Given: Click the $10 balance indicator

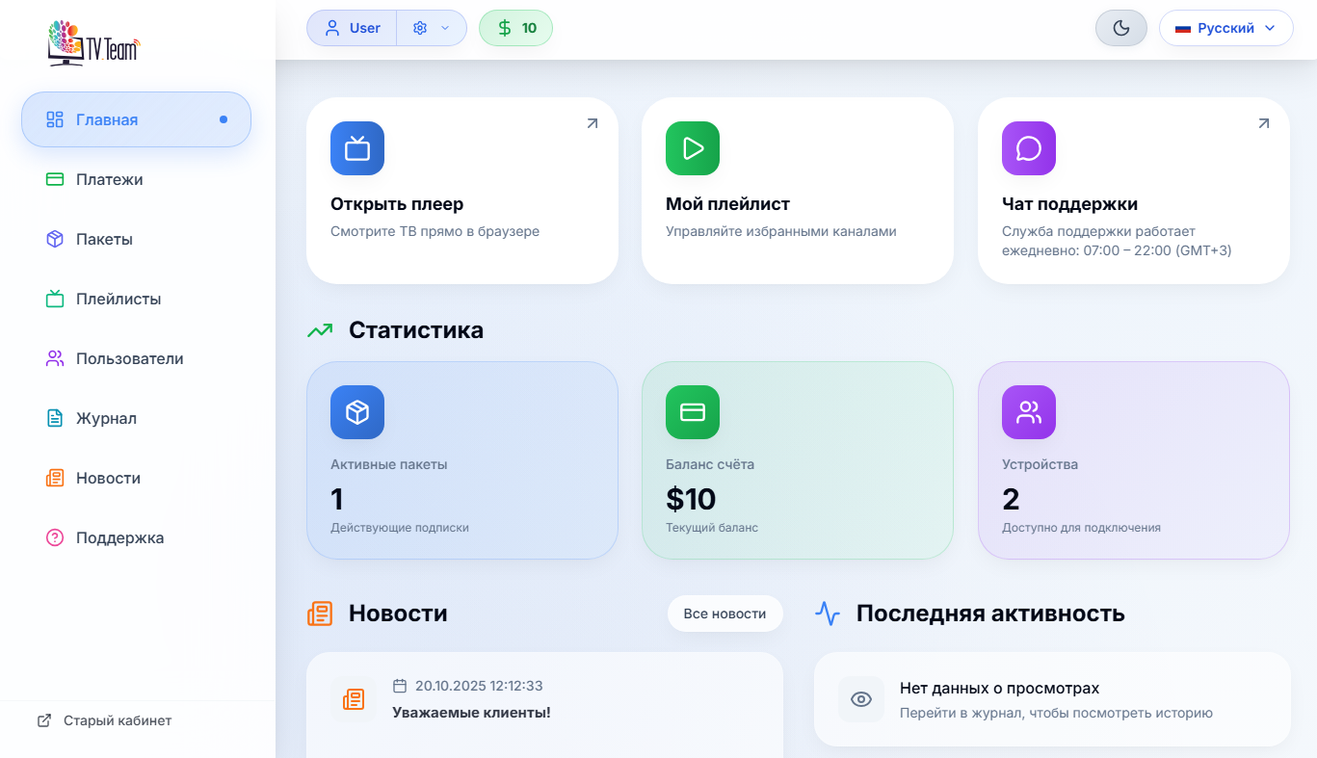Looking at the screenshot, I should tap(516, 28).
